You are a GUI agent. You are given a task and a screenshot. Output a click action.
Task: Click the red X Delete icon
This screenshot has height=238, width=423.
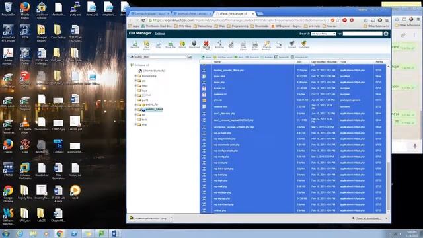206,44
